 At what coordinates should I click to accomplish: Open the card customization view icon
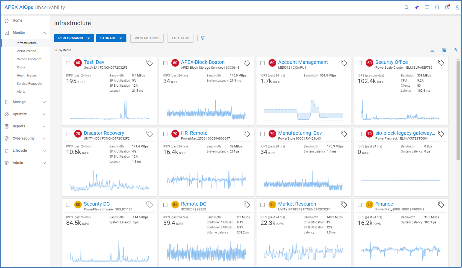click(444, 50)
